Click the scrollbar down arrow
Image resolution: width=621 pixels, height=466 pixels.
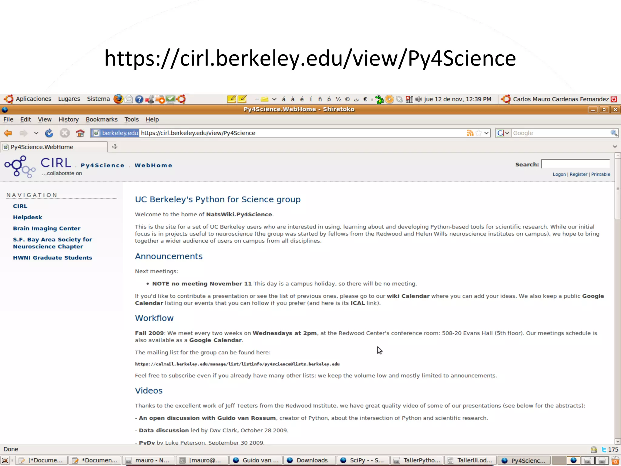point(617,442)
